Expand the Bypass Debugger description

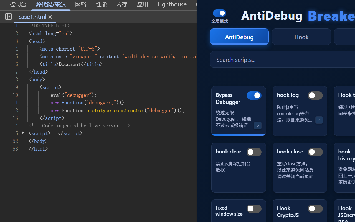click(x=258, y=125)
